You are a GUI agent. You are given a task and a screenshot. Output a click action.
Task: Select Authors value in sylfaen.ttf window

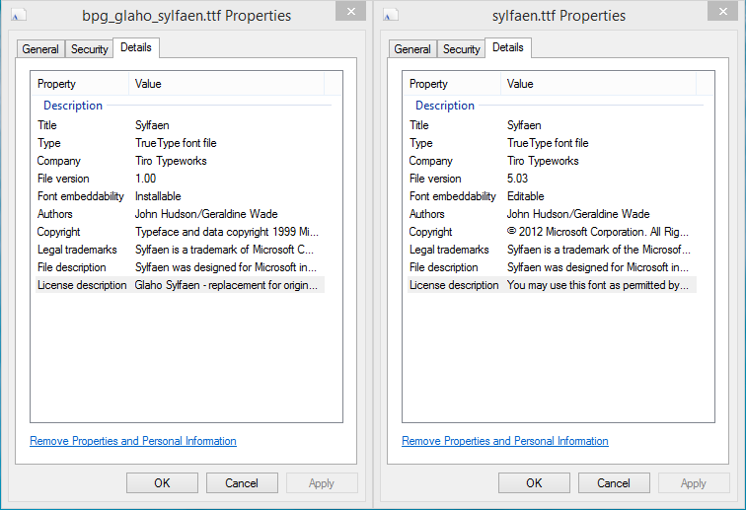[x=578, y=214]
